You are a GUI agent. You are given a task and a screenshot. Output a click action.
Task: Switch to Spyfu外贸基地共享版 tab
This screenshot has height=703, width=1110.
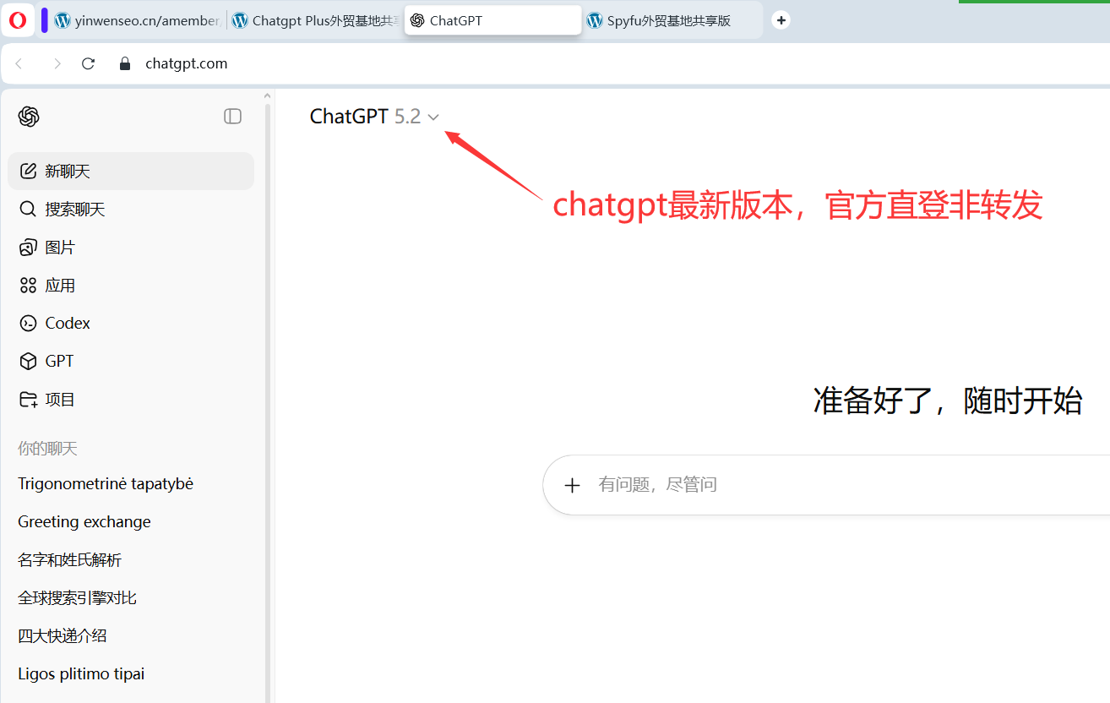[x=672, y=20]
